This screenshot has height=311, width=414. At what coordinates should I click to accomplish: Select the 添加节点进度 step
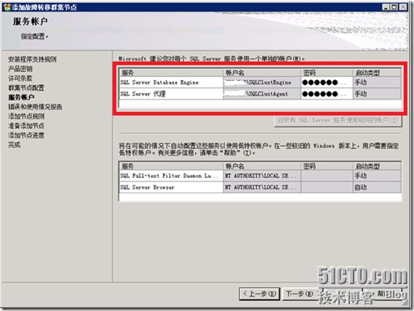(x=26, y=135)
